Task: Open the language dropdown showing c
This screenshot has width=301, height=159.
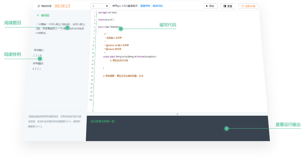Action: coord(100,6)
